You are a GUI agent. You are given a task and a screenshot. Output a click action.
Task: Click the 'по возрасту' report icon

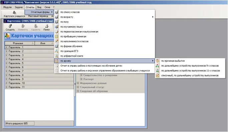coord(56,17)
